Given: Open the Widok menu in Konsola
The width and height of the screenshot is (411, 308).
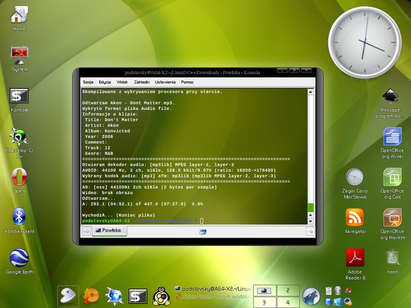Looking at the screenshot, I should click(x=122, y=82).
